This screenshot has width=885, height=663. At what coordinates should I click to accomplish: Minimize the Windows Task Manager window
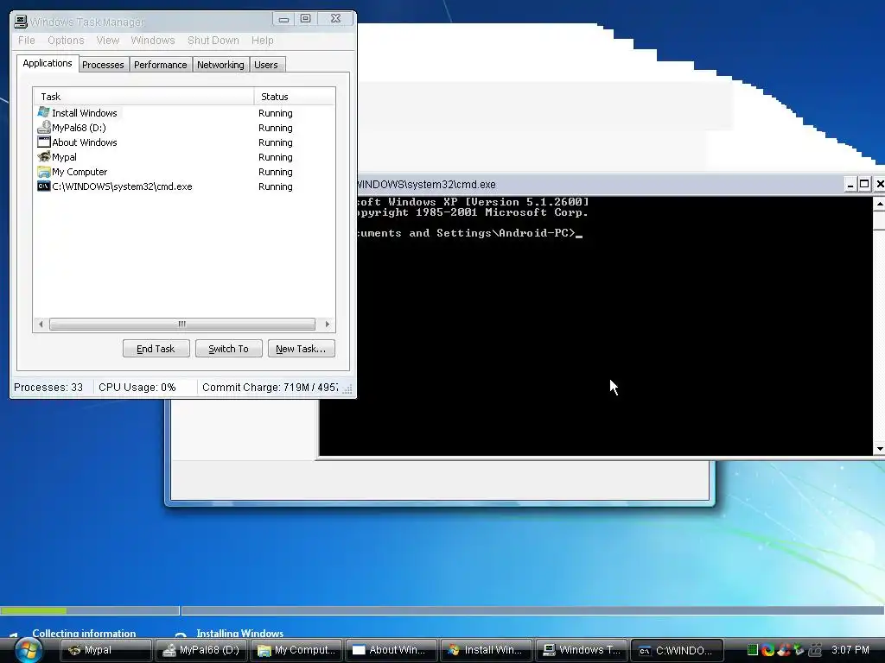(x=283, y=19)
